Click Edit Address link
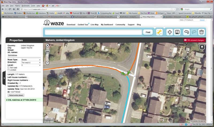Image resolution: width=214 pixels, height=127 pixels. (12, 55)
